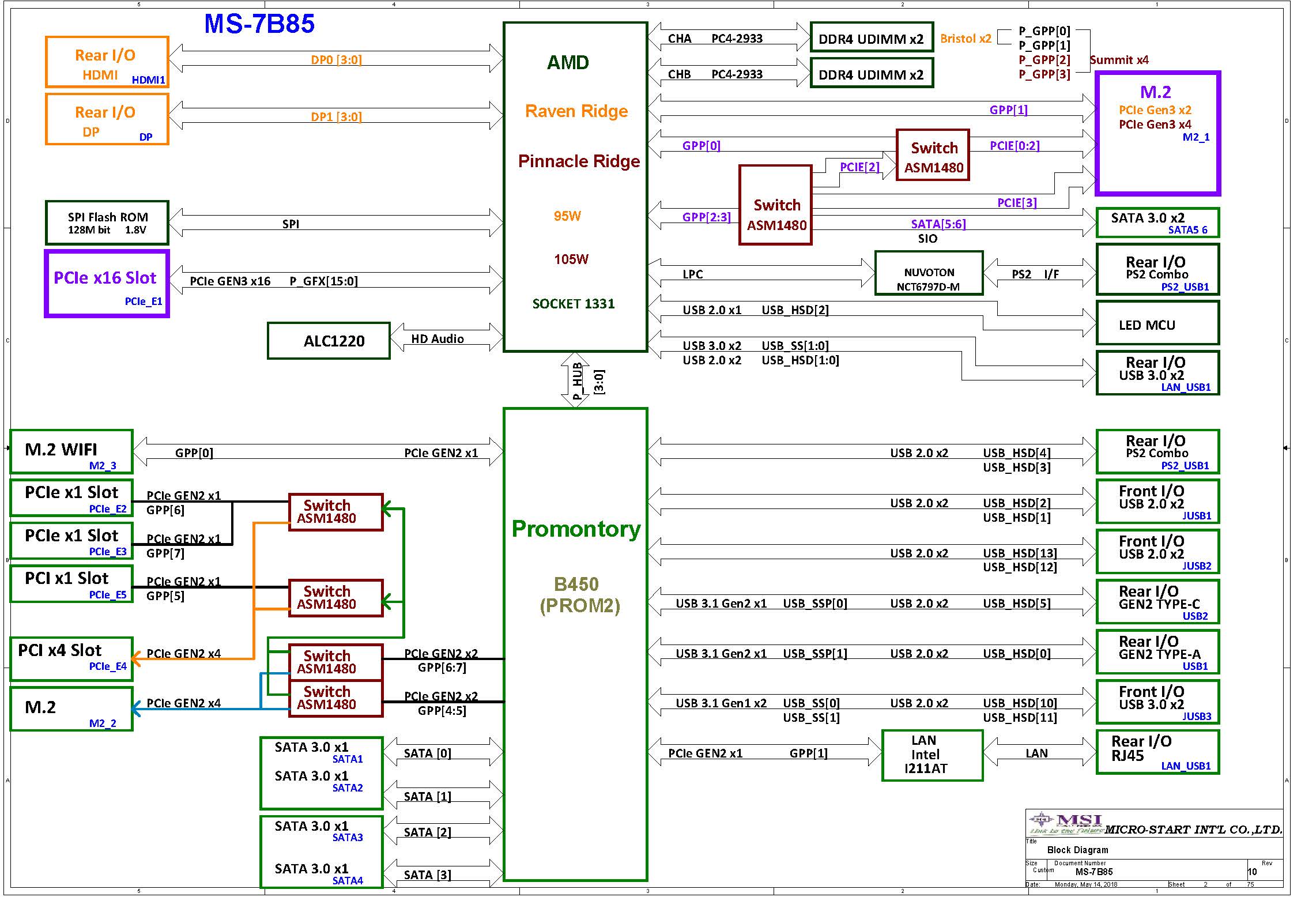Click the large blue MS-7B85 heading
This screenshot has height=897, width=1301.
point(259,24)
